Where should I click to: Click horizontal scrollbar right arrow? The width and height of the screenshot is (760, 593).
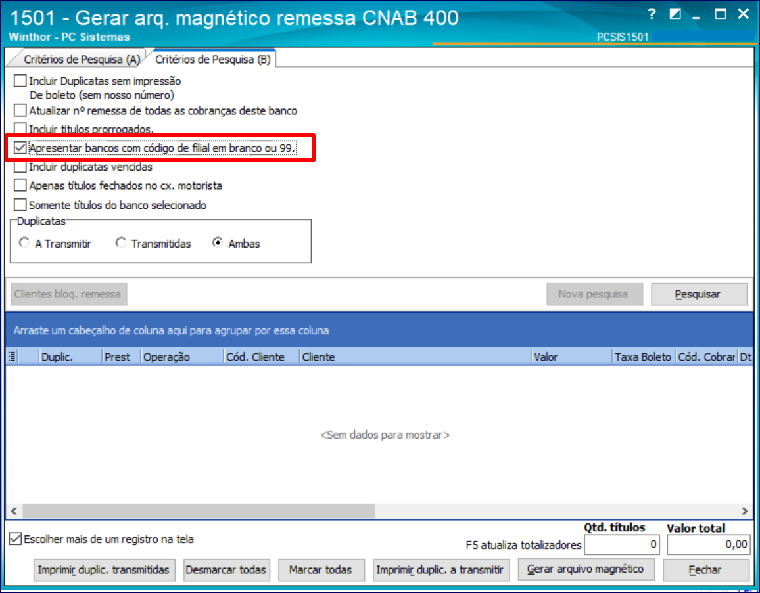tap(744, 511)
